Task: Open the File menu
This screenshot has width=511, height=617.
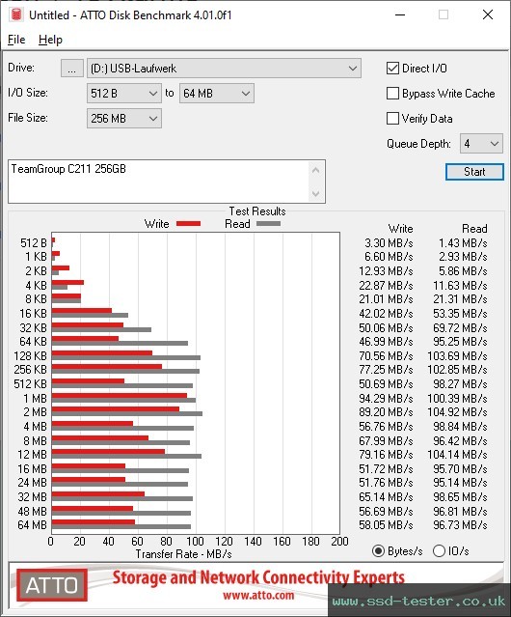Action: (x=16, y=40)
